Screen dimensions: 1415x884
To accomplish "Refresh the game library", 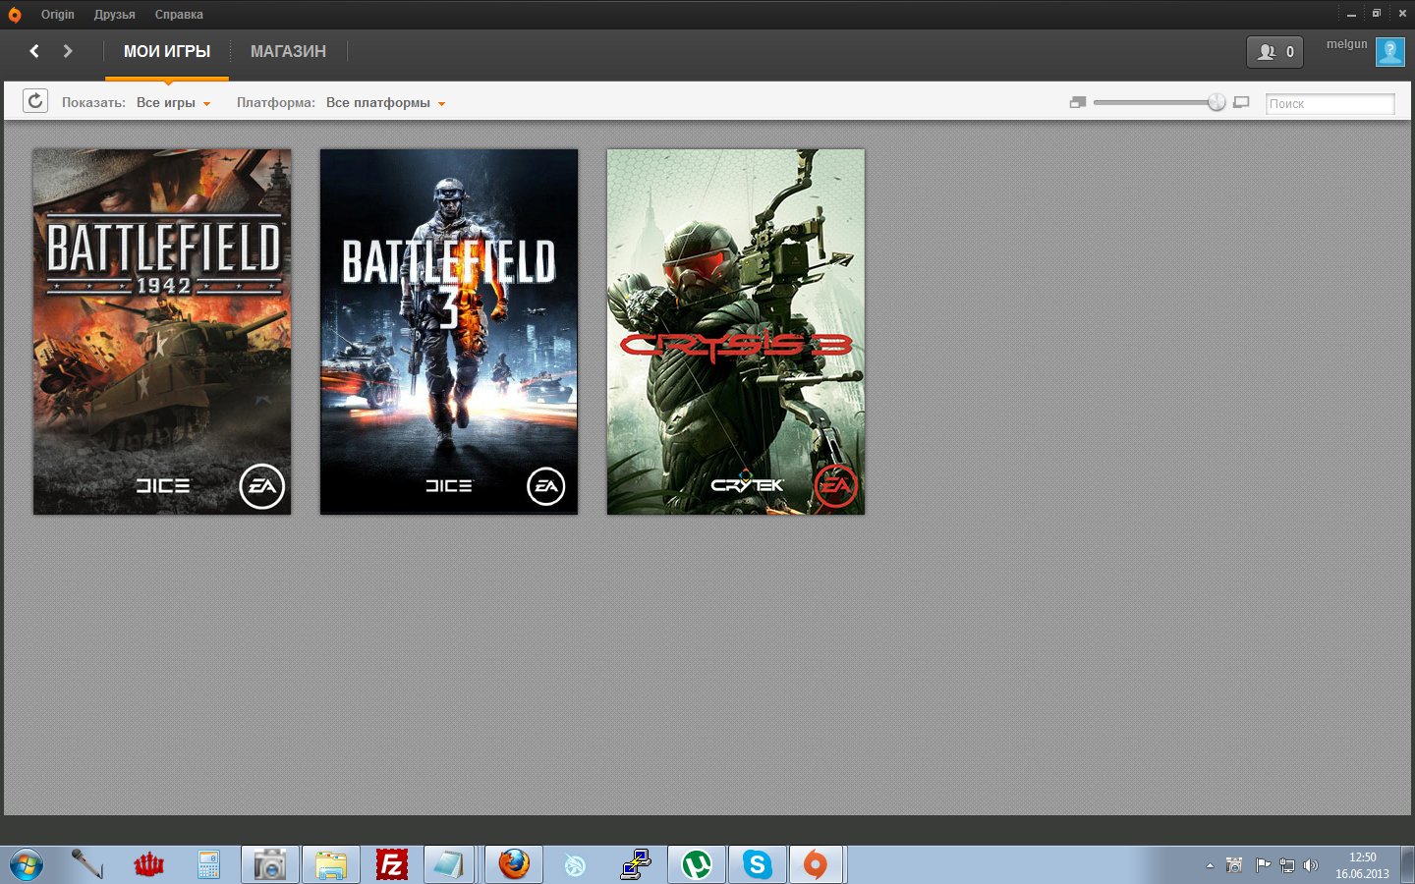I will (35, 101).
